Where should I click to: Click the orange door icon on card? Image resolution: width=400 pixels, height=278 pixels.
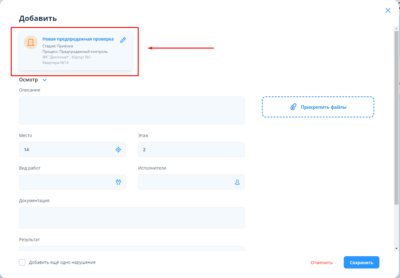coord(31,42)
